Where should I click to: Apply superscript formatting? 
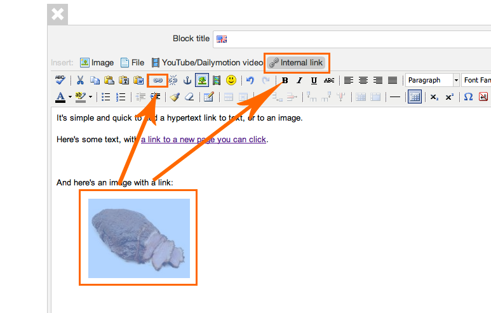450,97
